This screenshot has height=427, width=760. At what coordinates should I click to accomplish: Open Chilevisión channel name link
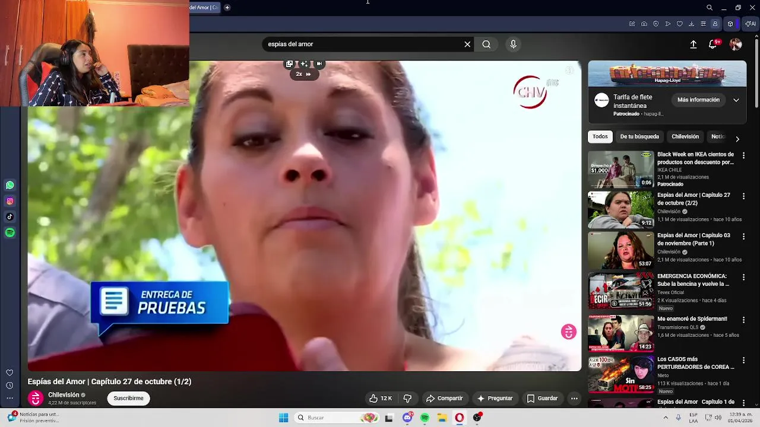64,395
